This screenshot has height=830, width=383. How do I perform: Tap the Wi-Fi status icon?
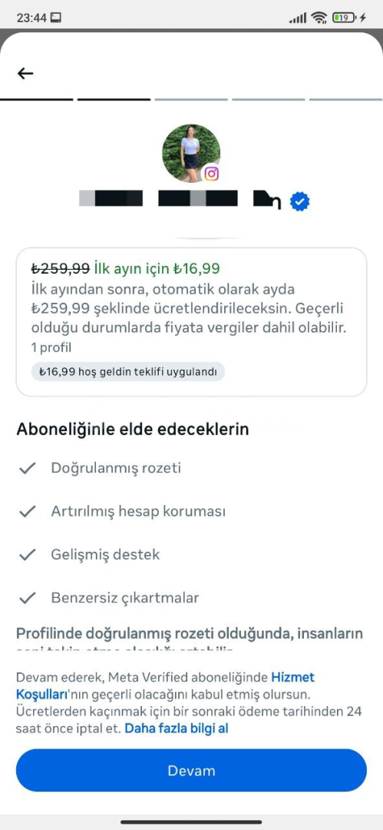tap(319, 18)
